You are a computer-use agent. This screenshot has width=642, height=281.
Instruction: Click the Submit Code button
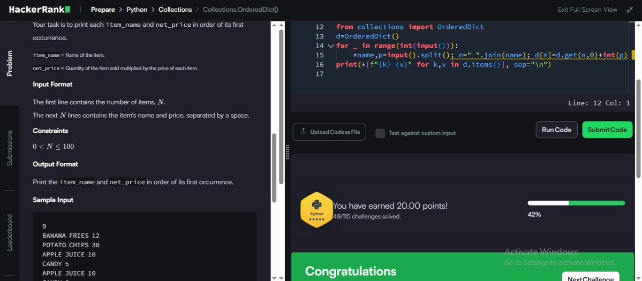click(x=607, y=130)
